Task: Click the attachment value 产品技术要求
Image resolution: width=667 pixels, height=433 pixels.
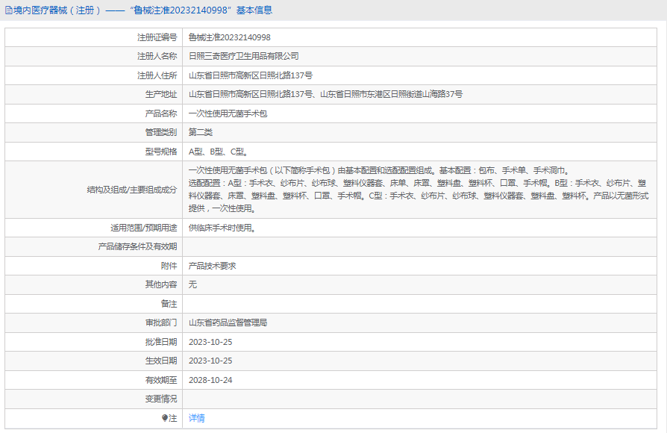Action: pyautogui.click(x=213, y=266)
